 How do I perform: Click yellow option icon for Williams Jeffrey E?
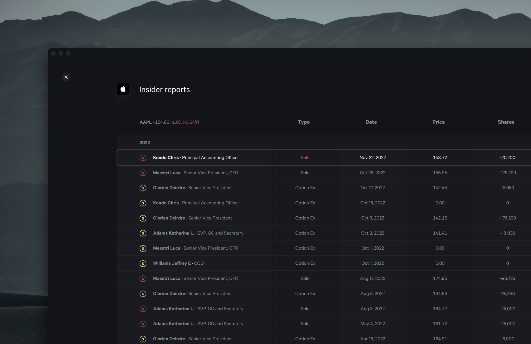(143, 264)
